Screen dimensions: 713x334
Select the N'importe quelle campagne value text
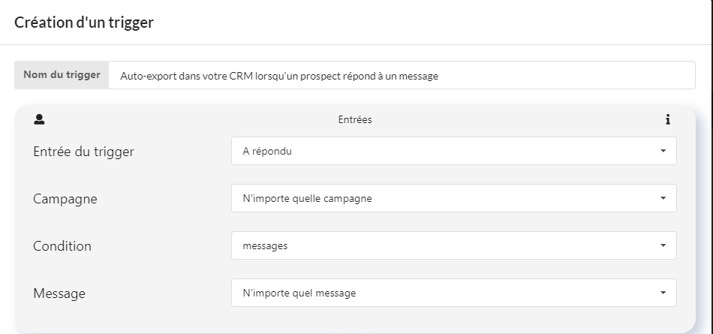[308, 199]
